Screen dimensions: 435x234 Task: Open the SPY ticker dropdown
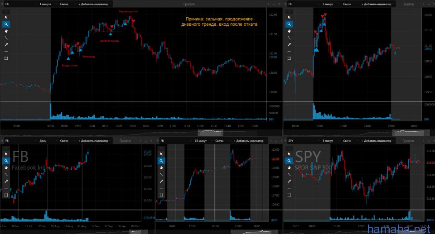[x=304, y=141]
